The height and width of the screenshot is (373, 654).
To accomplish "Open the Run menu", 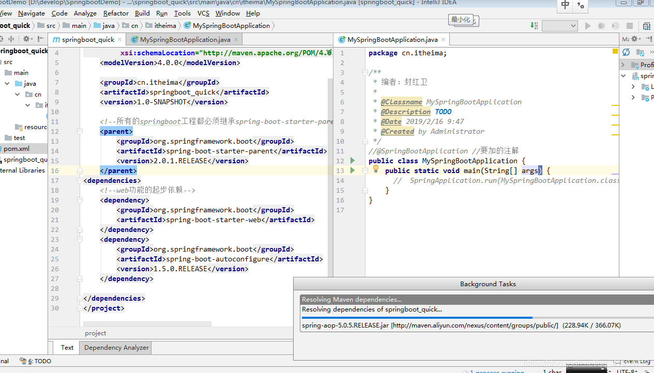I will click(x=162, y=13).
